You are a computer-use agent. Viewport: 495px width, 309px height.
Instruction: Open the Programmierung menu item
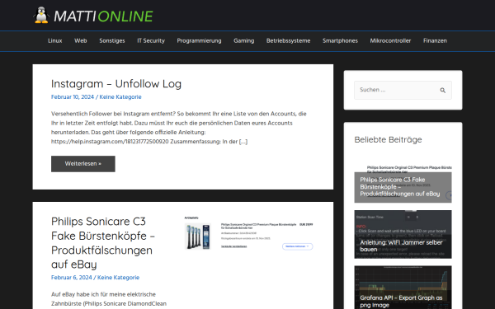[x=199, y=40]
